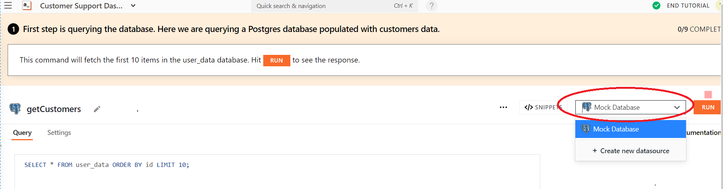Viewport: 723px width, 189px height.
Task: Click the help question mark icon
Action: [x=432, y=6]
